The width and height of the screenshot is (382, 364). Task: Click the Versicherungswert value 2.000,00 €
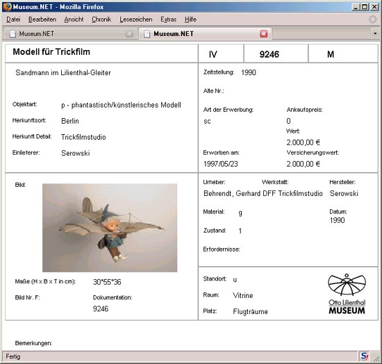(303, 164)
